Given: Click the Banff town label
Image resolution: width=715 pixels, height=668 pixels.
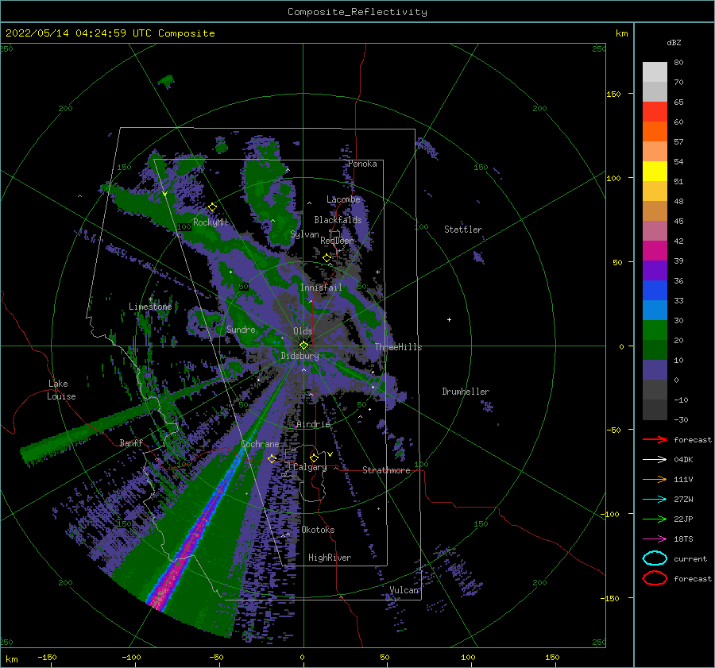Looking at the screenshot, I should click(x=131, y=443).
